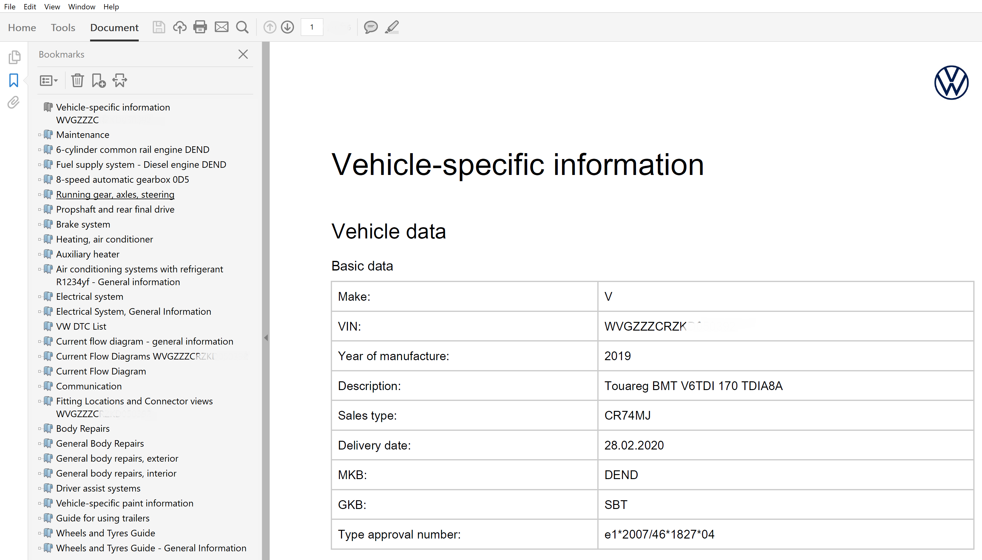Add a comment with speech bubble

370,27
